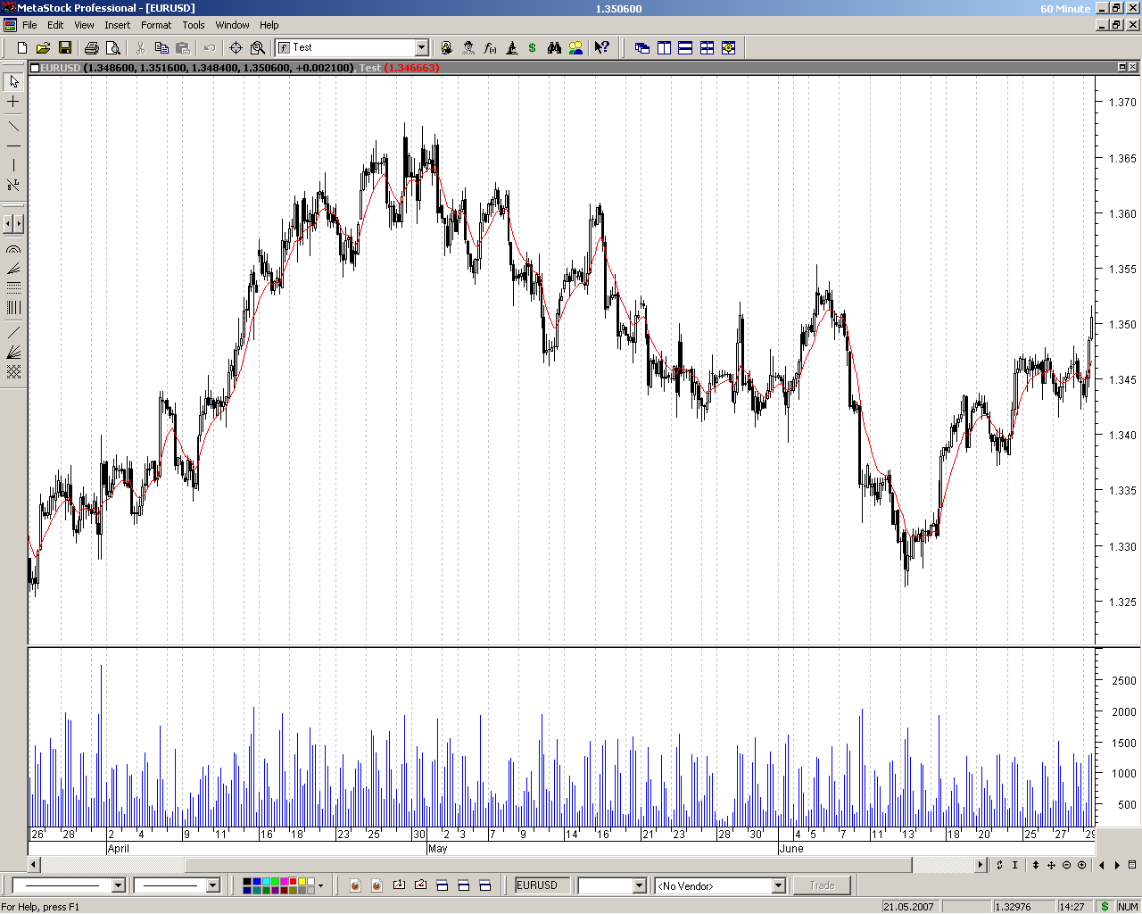This screenshot has width=1142, height=914.
Task: Print the chart using printer icon
Action: 91,48
